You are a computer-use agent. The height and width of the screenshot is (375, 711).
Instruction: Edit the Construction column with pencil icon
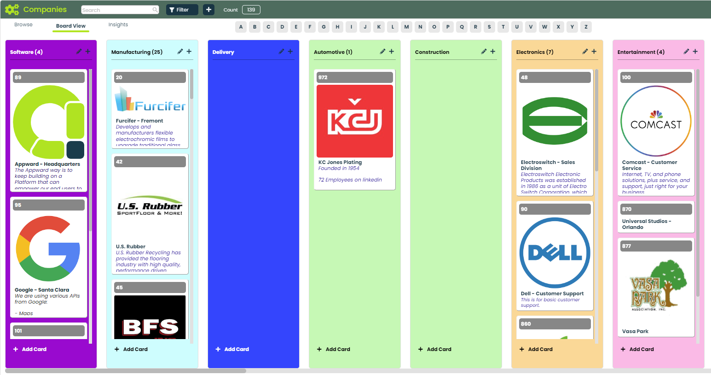tap(484, 52)
